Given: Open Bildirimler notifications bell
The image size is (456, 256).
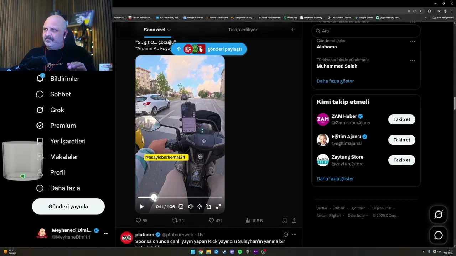Looking at the screenshot, I should pos(58,79).
